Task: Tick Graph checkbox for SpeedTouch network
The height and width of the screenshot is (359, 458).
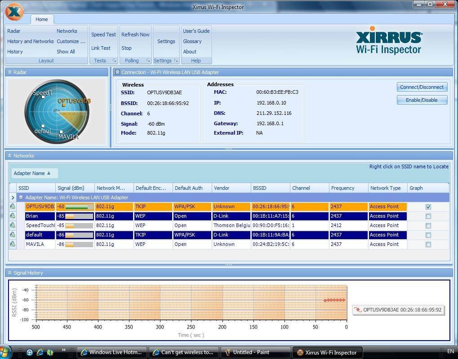Action: pyautogui.click(x=428, y=226)
